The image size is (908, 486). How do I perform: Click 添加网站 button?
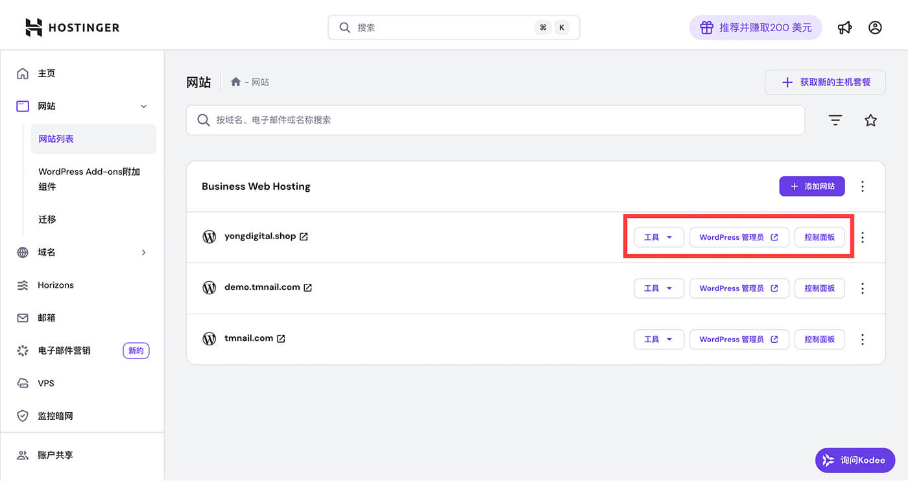[x=812, y=187]
